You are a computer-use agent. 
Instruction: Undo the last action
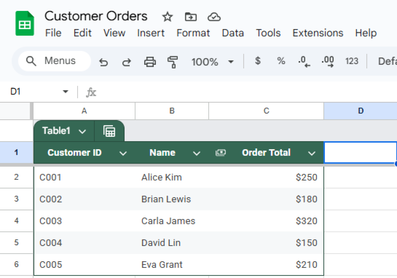tap(103, 62)
